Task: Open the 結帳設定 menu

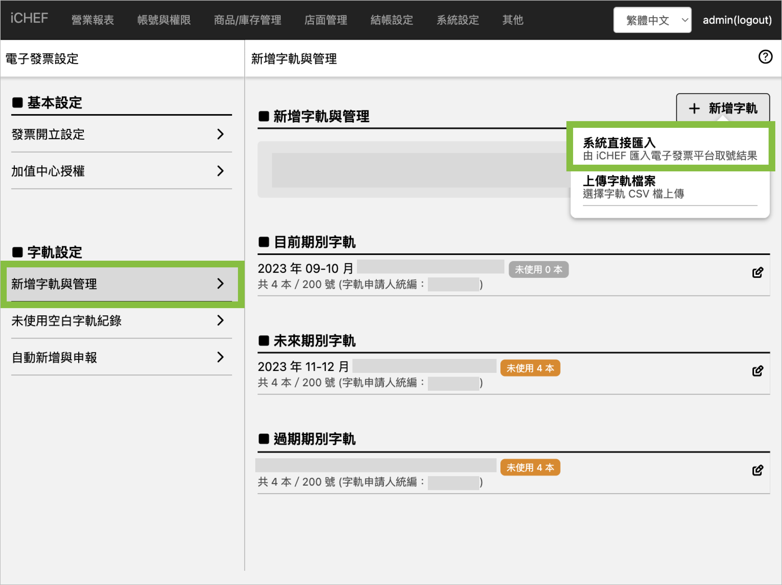Action: (391, 20)
